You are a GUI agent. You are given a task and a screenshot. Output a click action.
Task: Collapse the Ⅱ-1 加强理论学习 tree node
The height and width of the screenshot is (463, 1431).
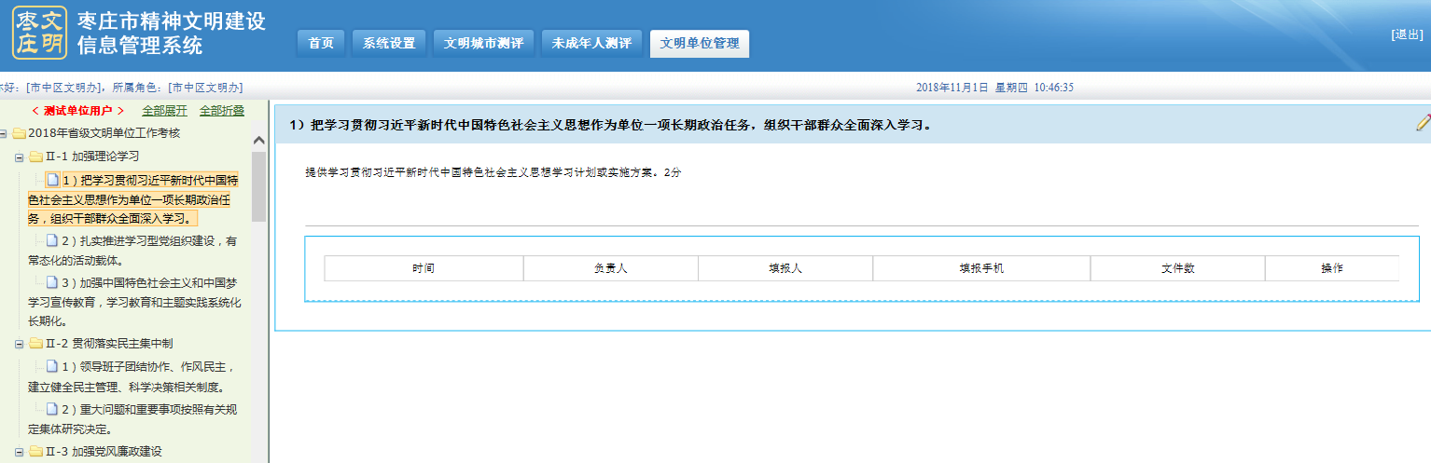[x=20, y=157]
